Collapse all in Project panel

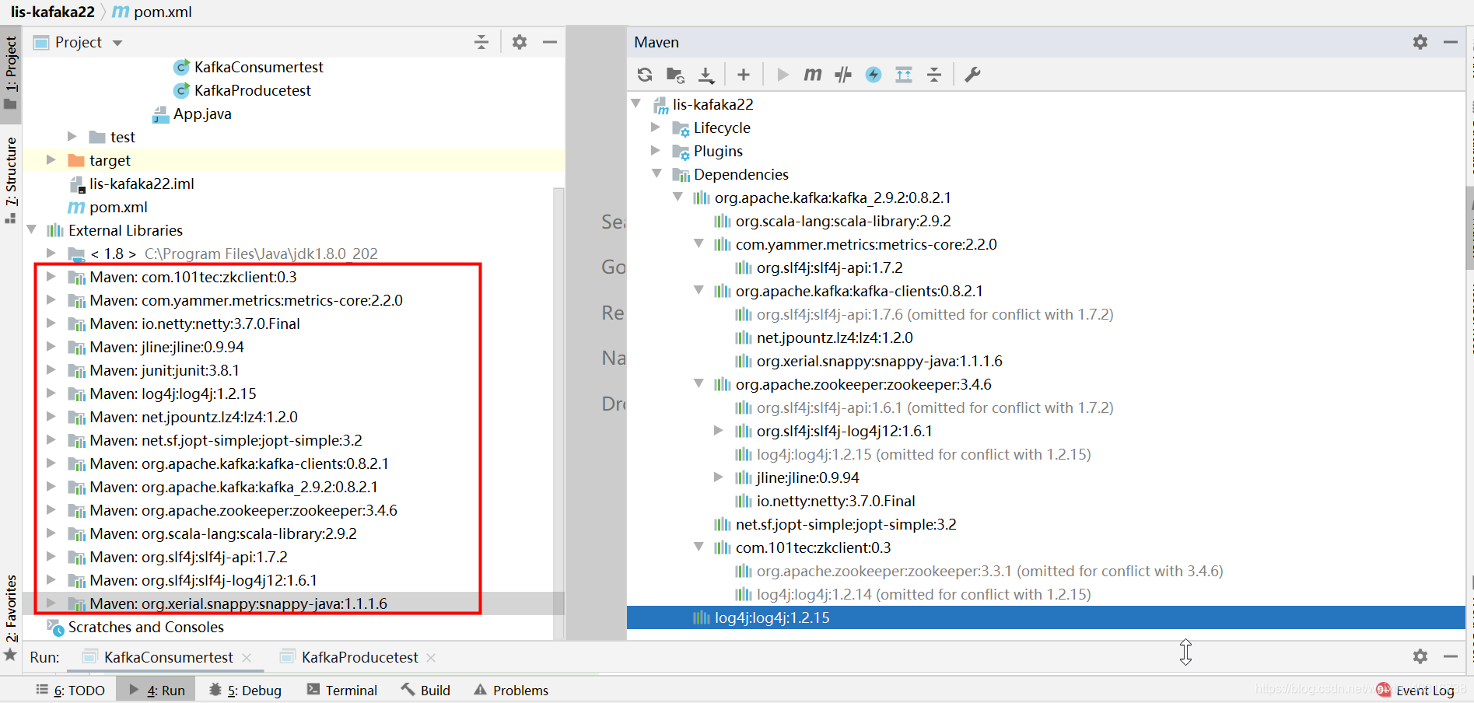[x=481, y=42]
